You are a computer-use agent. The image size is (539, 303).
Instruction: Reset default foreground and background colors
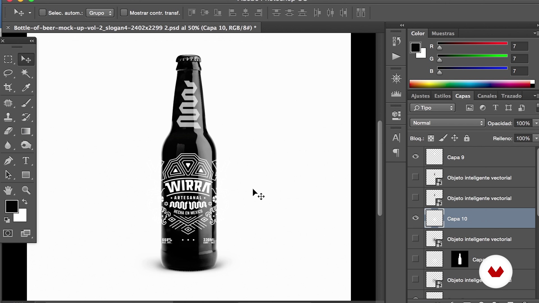point(7,220)
